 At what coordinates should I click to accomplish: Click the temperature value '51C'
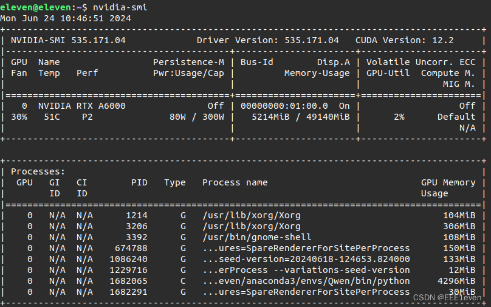52,117
